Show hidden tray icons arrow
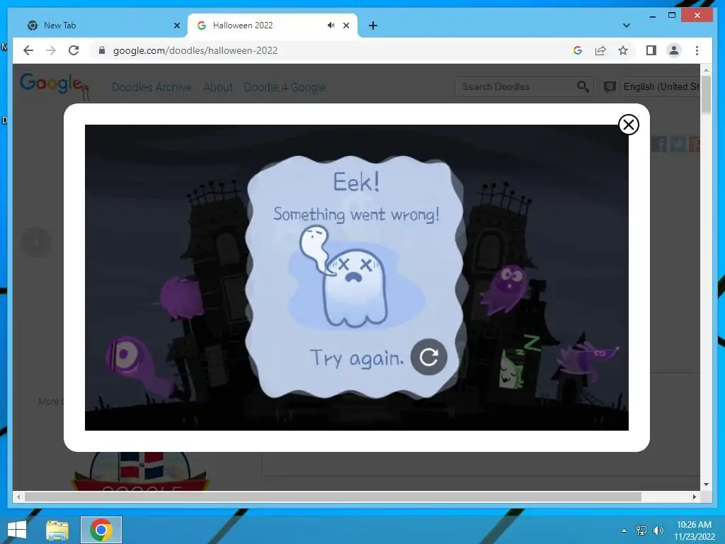Image resolution: width=725 pixels, height=544 pixels. click(x=624, y=531)
